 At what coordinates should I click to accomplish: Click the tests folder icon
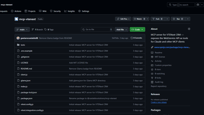pos(18,45)
